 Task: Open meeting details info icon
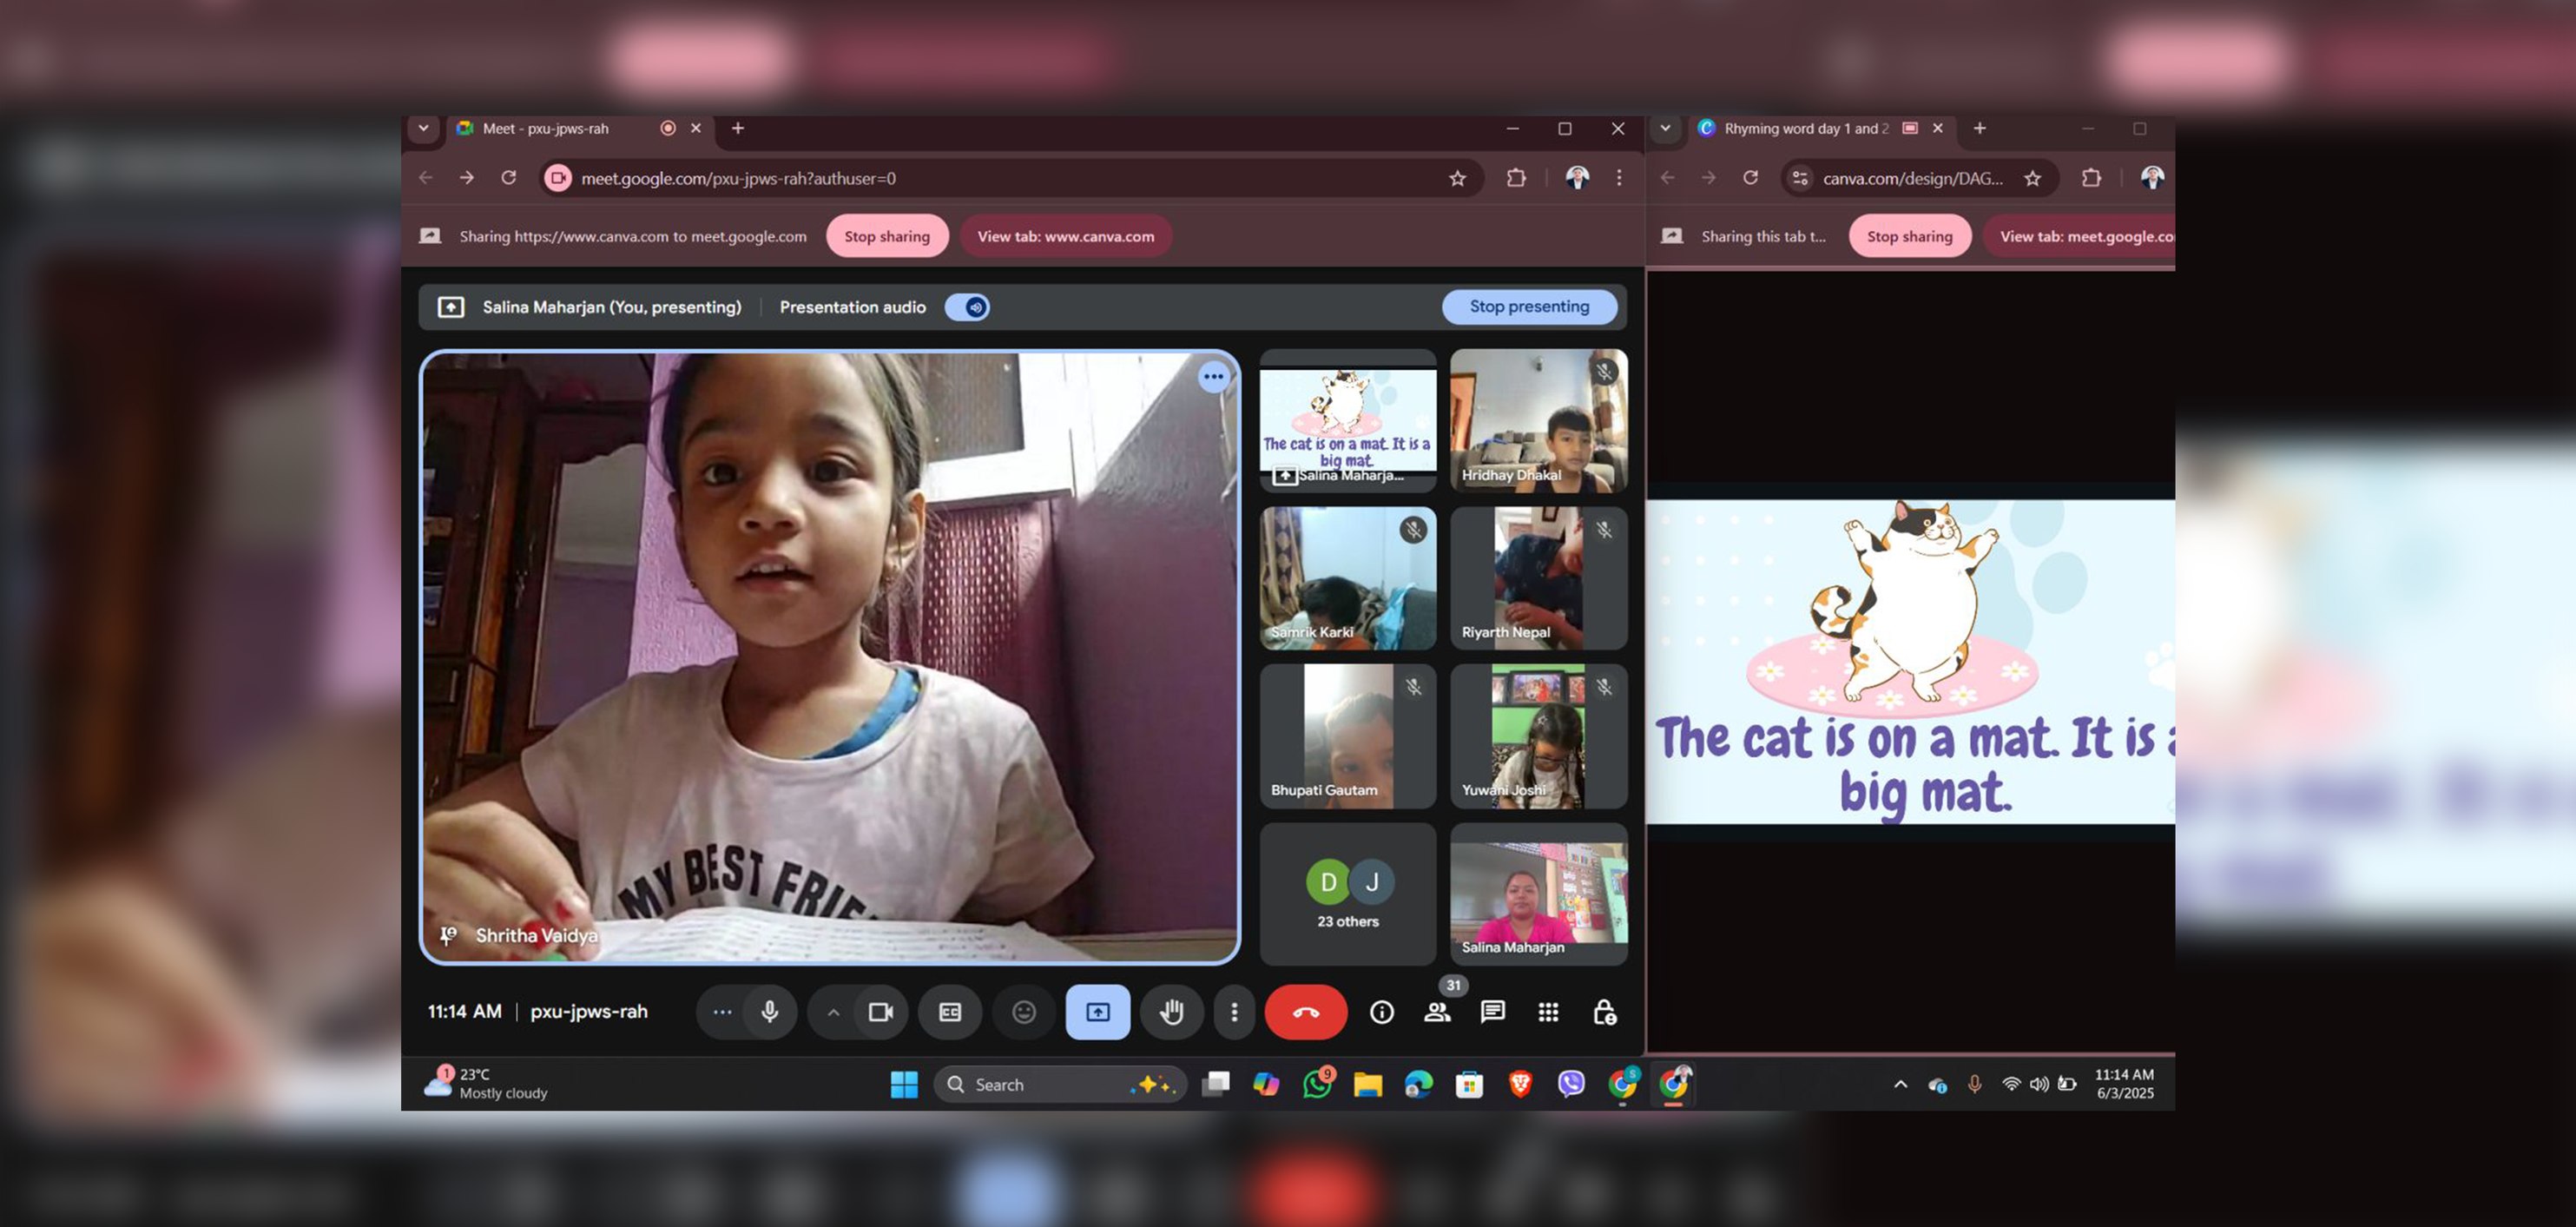tap(1381, 1012)
